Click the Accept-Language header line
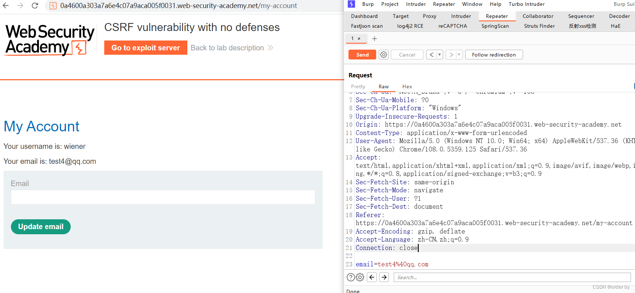This screenshot has width=635, height=293. pyautogui.click(x=412, y=239)
